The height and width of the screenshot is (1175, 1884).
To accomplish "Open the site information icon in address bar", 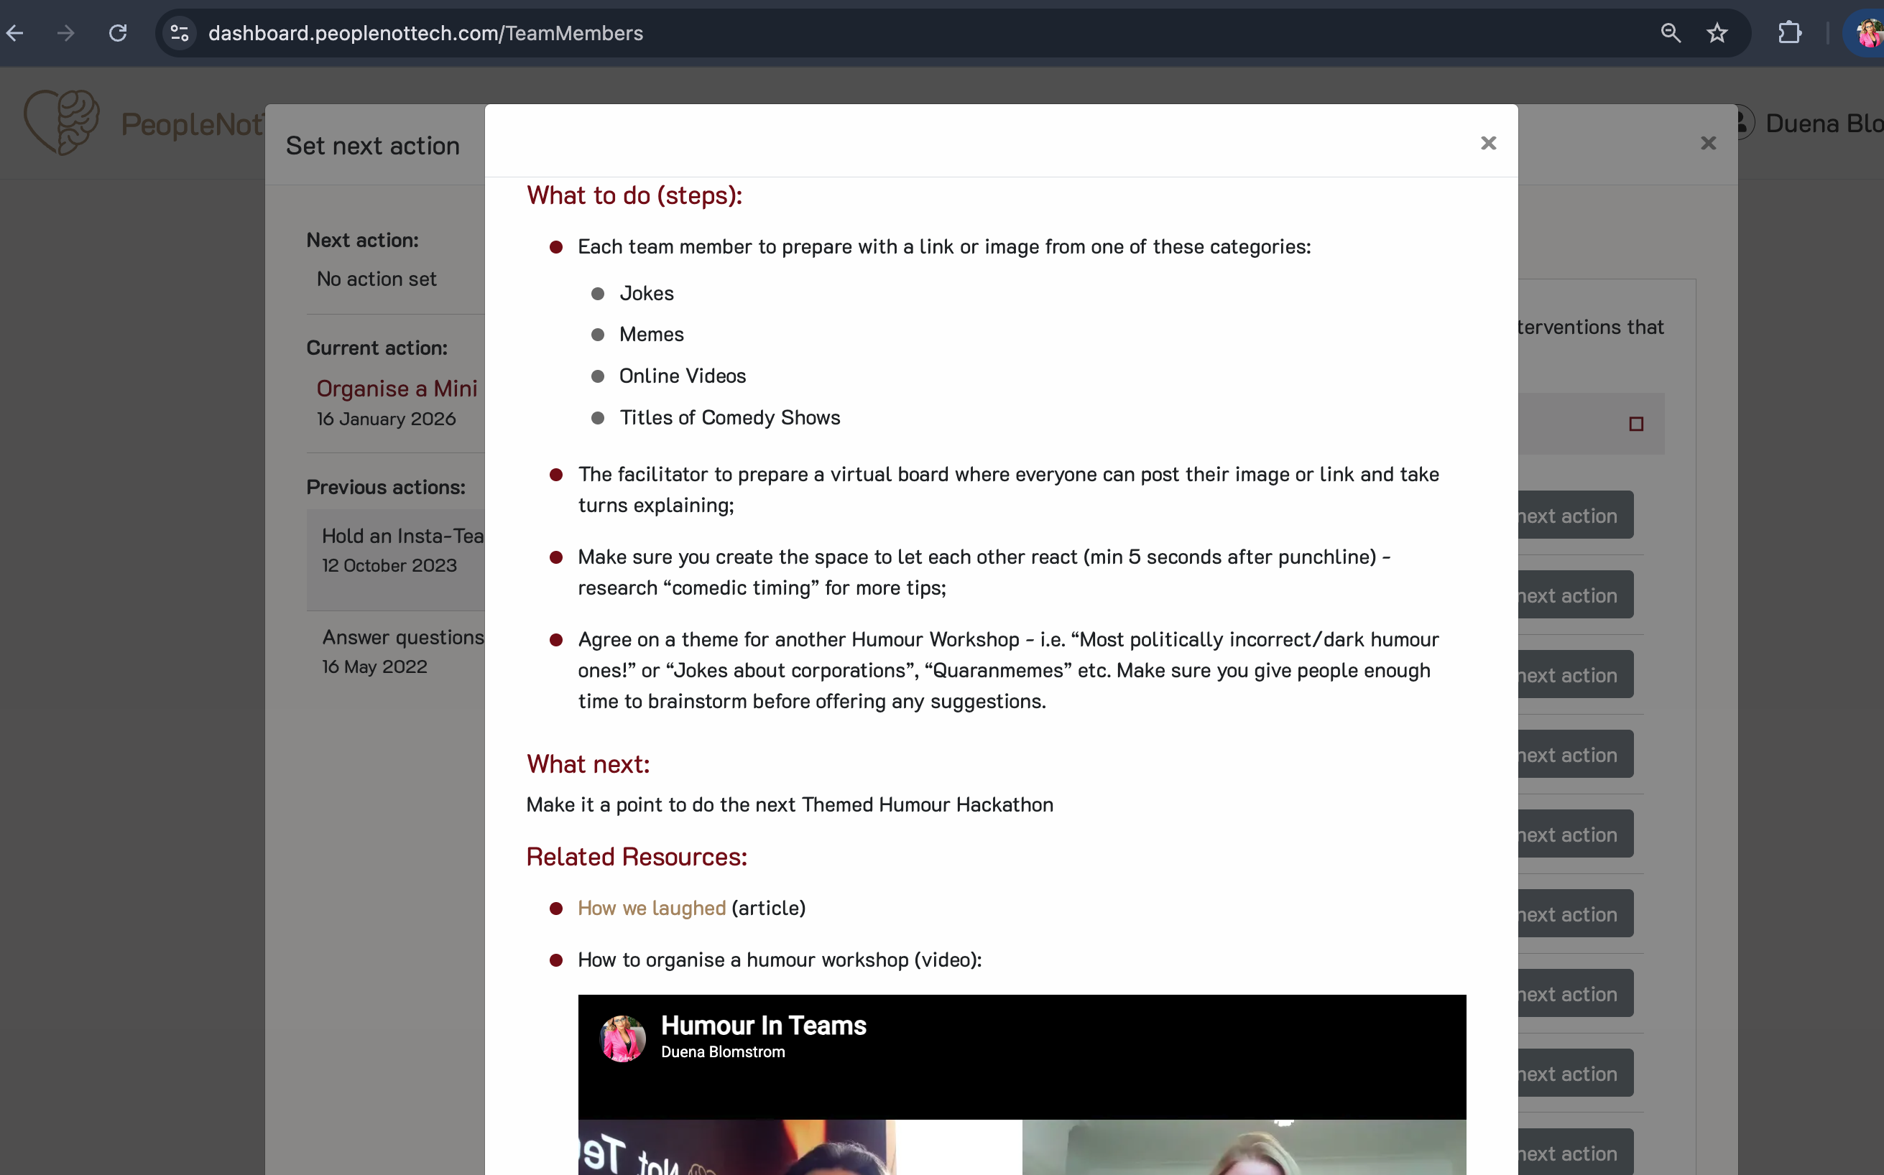I will tap(180, 32).
